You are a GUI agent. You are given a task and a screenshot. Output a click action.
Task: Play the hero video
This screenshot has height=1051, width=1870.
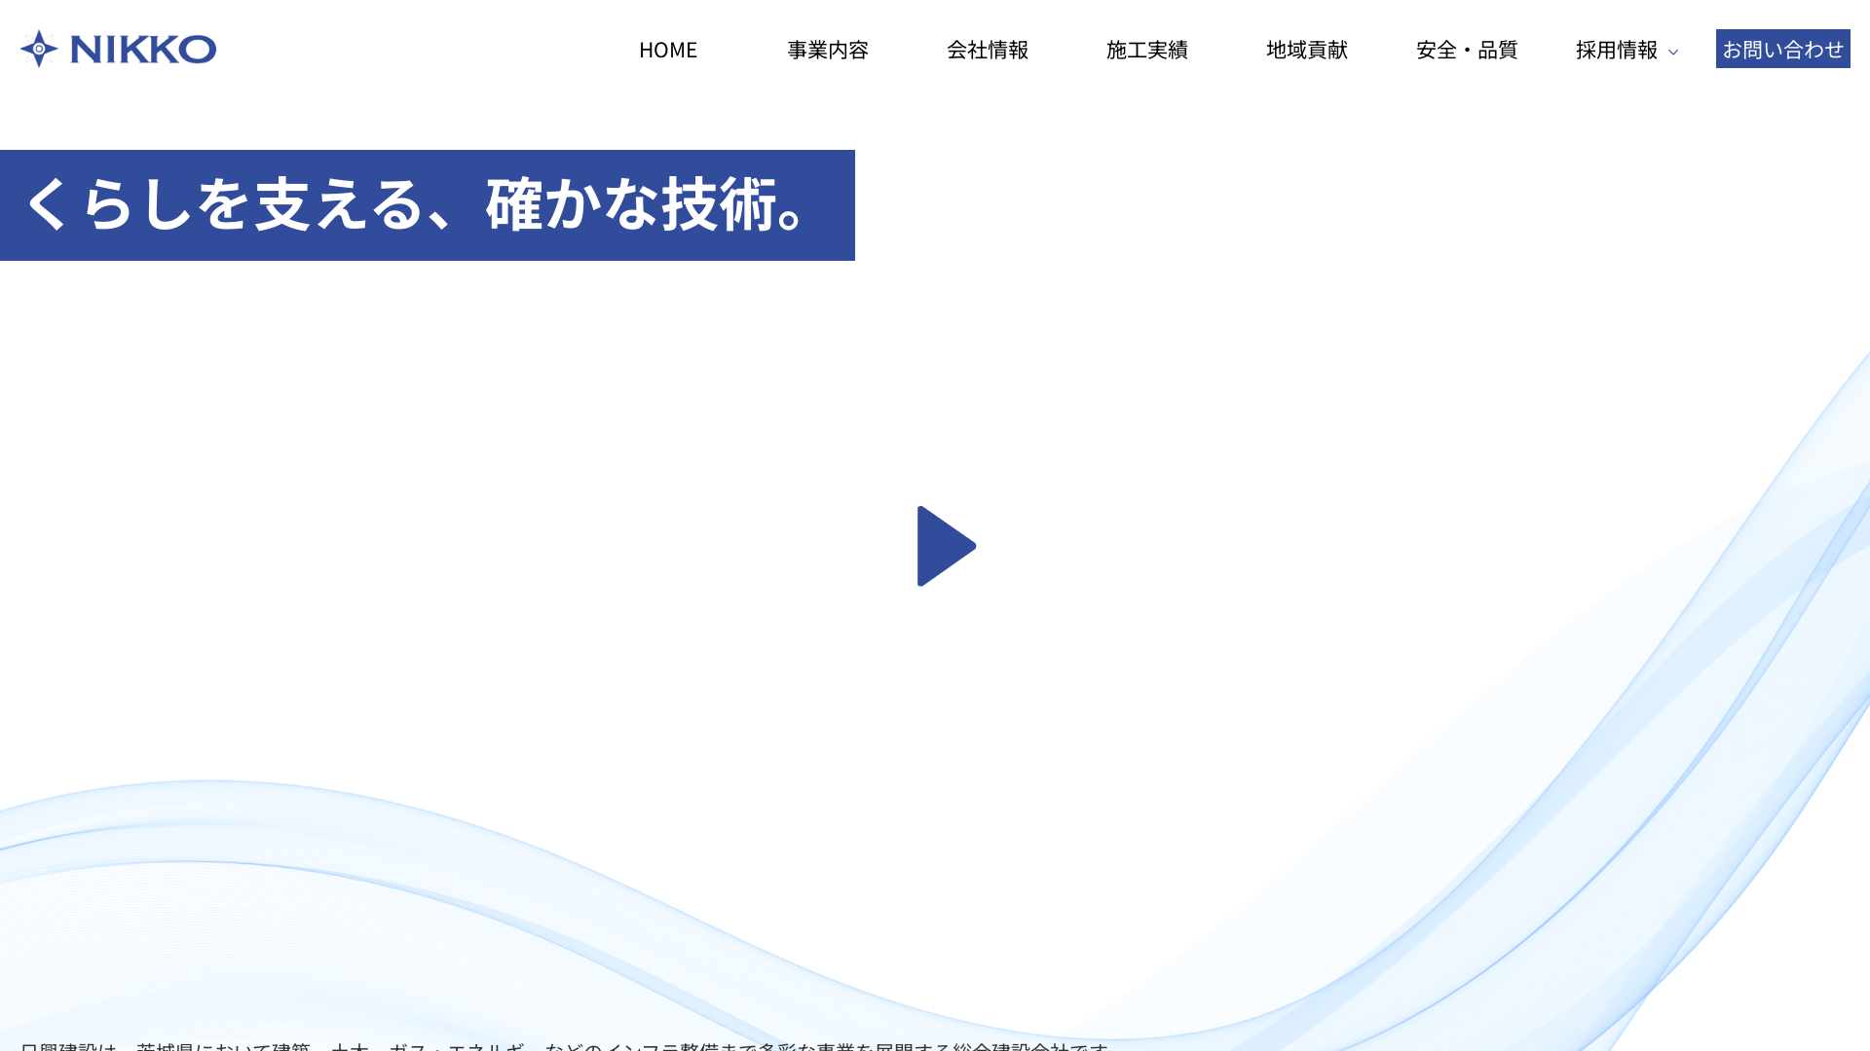[x=947, y=546]
